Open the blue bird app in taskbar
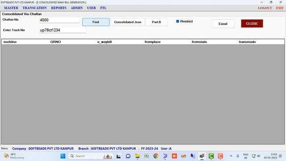The width and height of the screenshot is (286, 161). 165,156
